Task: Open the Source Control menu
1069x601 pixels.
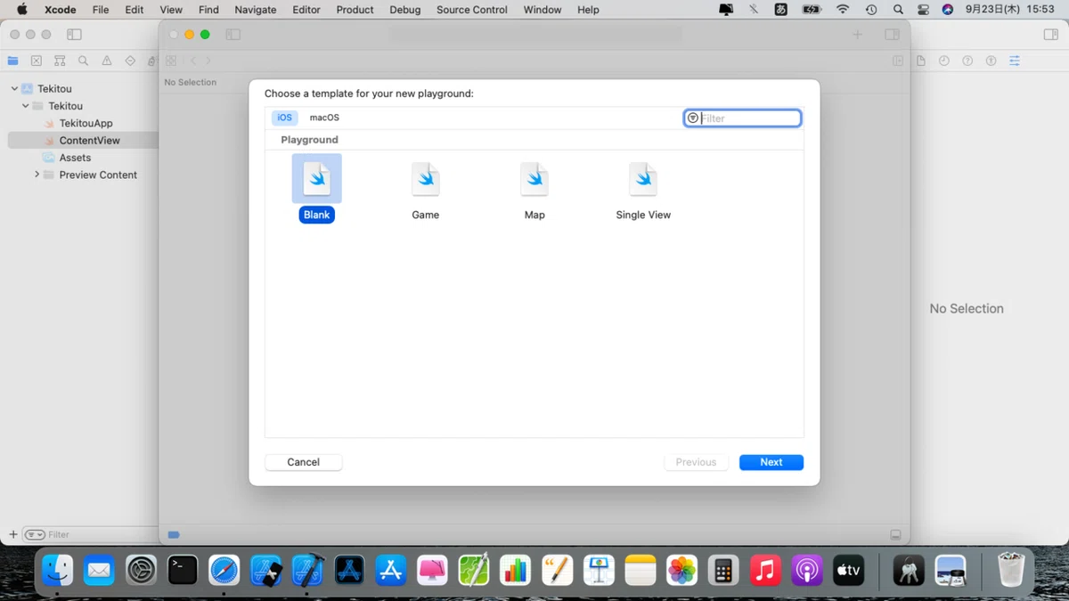Action: coord(472,10)
